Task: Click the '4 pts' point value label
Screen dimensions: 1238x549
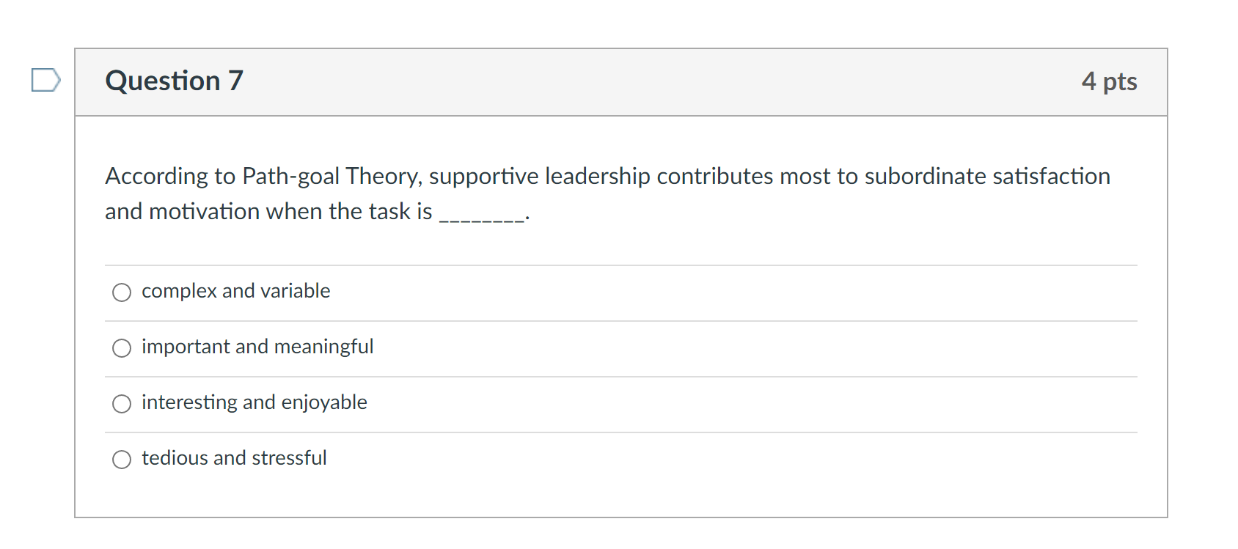Action: 1110,81
